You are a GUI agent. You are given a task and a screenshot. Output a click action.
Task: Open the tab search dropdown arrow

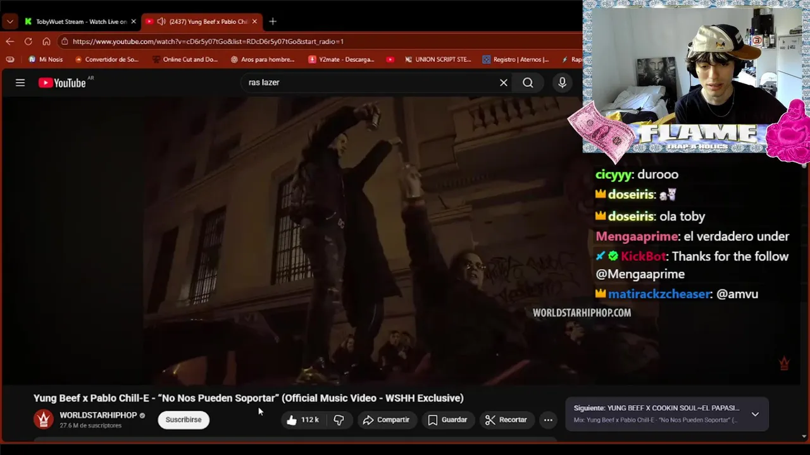pos(9,21)
